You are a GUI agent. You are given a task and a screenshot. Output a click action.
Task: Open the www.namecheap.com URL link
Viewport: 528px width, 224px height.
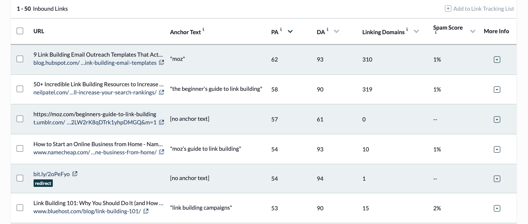[x=95, y=152]
